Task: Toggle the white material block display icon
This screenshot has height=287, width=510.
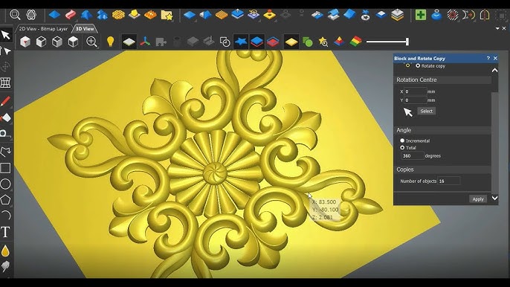Action: pyautogui.click(x=129, y=42)
